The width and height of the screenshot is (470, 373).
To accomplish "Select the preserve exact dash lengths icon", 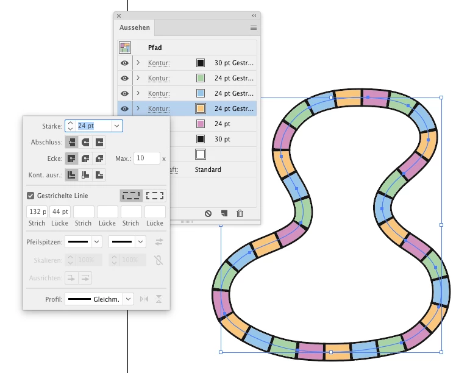I will (131, 196).
